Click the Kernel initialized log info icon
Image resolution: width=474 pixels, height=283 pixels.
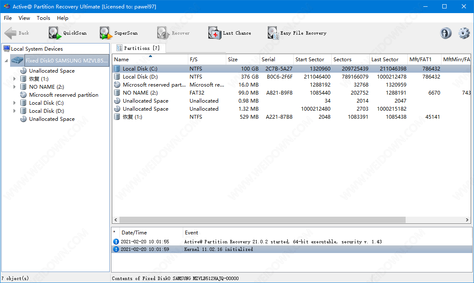click(x=116, y=249)
